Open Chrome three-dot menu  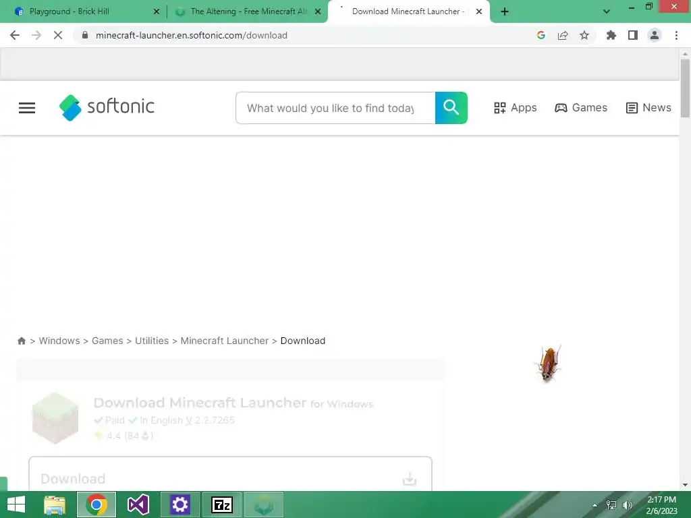tap(676, 35)
